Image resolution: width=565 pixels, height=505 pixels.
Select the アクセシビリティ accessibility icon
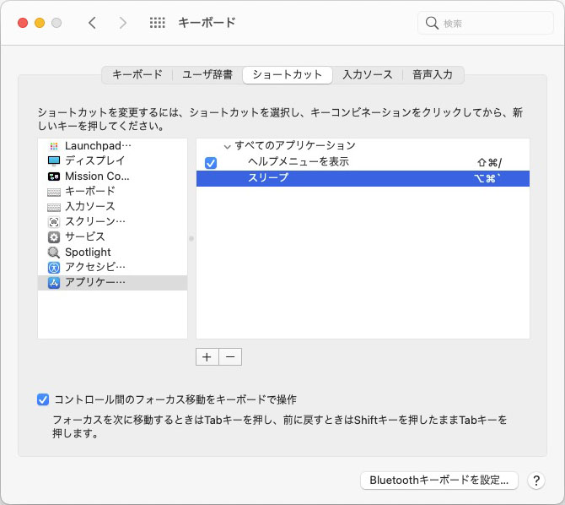click(x=54, y=267)
